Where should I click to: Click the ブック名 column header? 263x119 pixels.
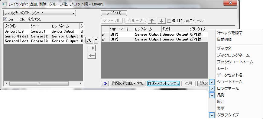(x=17, y=26)
